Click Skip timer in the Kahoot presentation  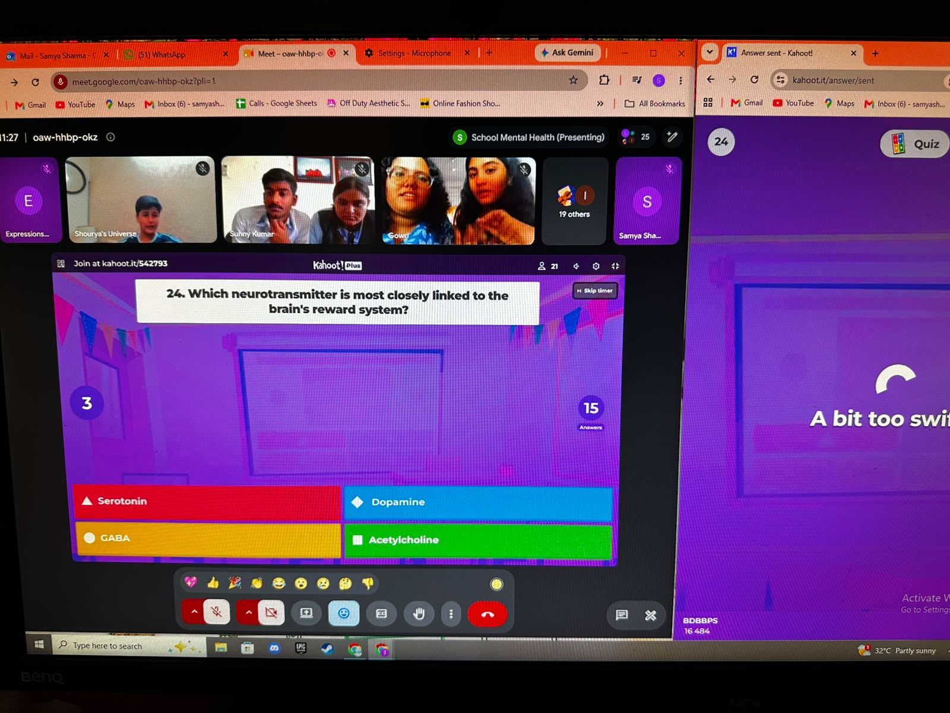point(595,291)
